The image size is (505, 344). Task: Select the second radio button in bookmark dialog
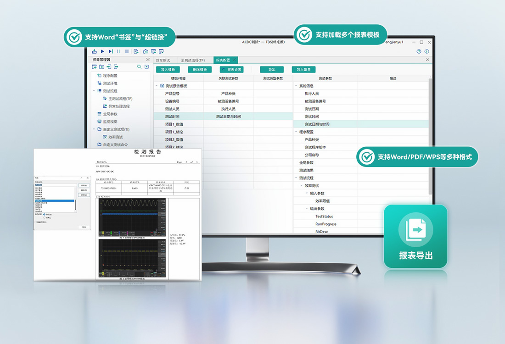(44, 217)
